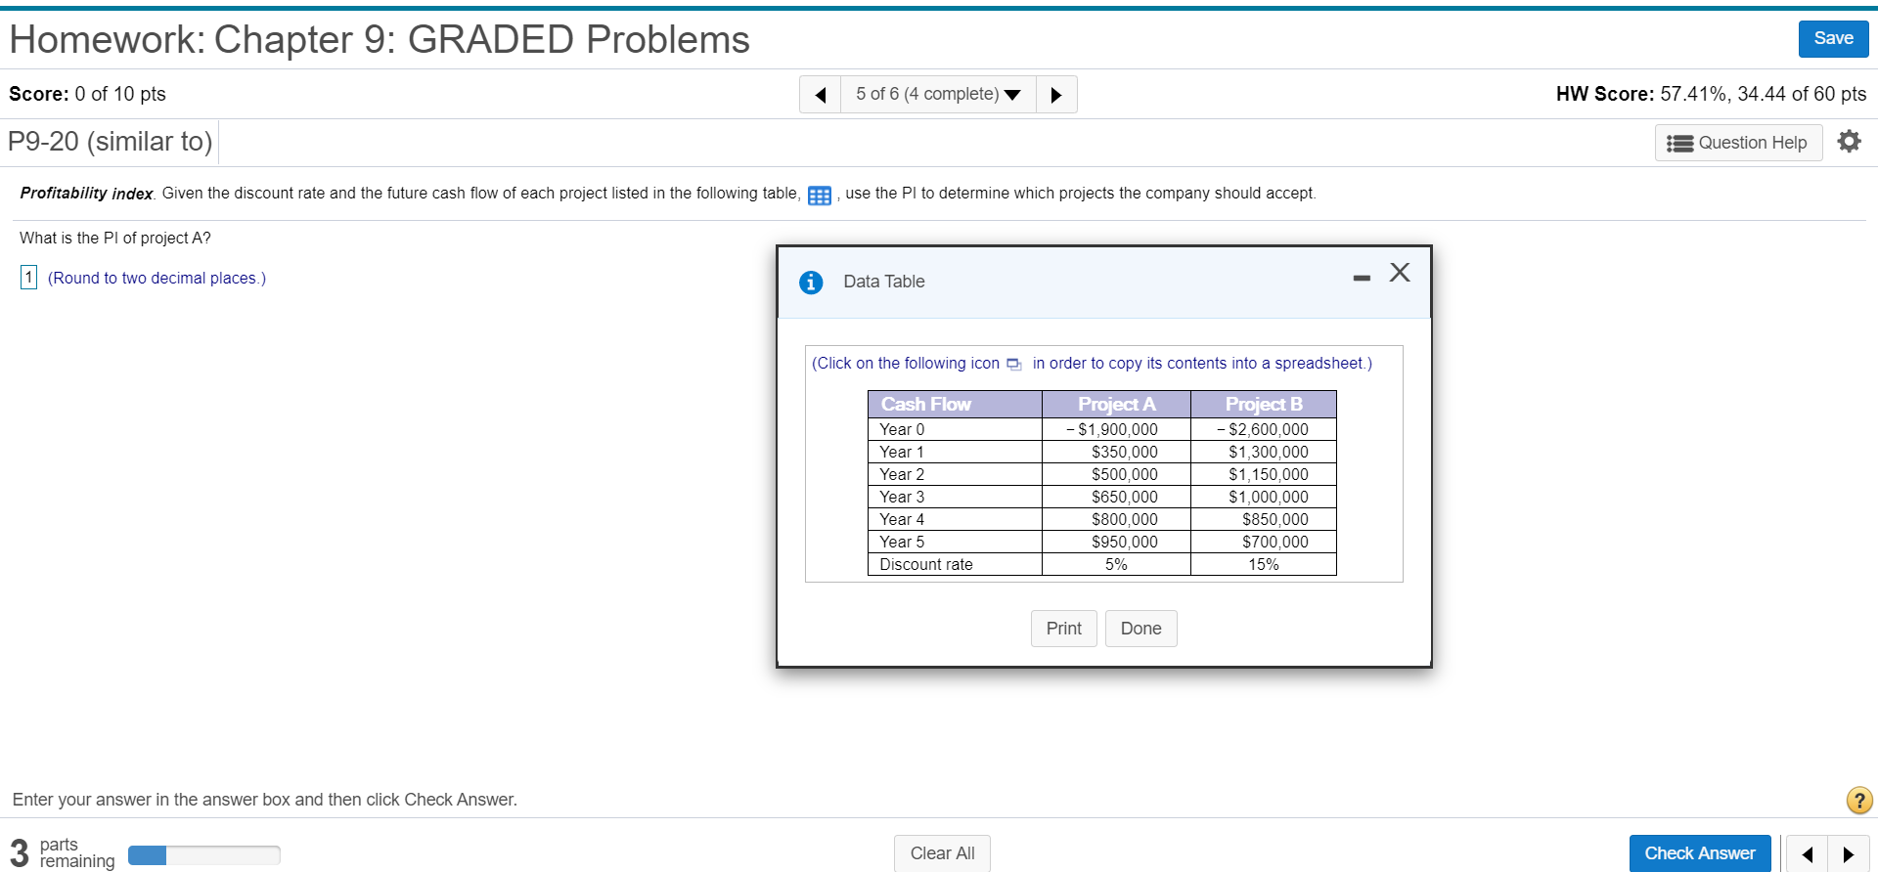Go to next part at bottom right
This screenshot has width=1878, height=872.
(1849, 854)
